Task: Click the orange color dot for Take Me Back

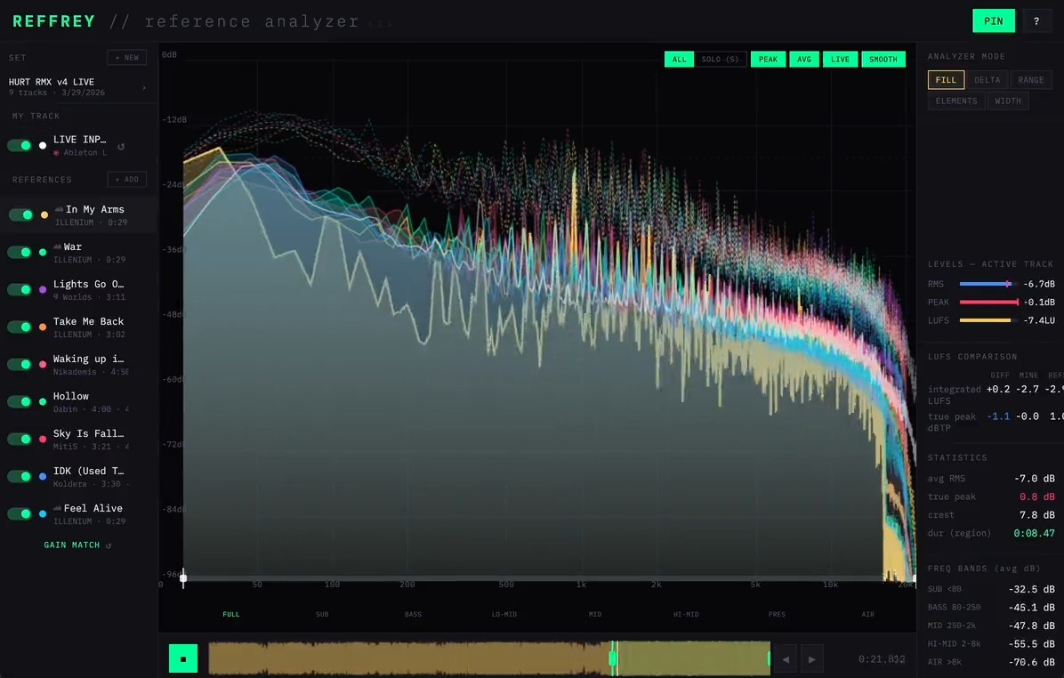Action: pyautogui.click(x=43, y=327)
